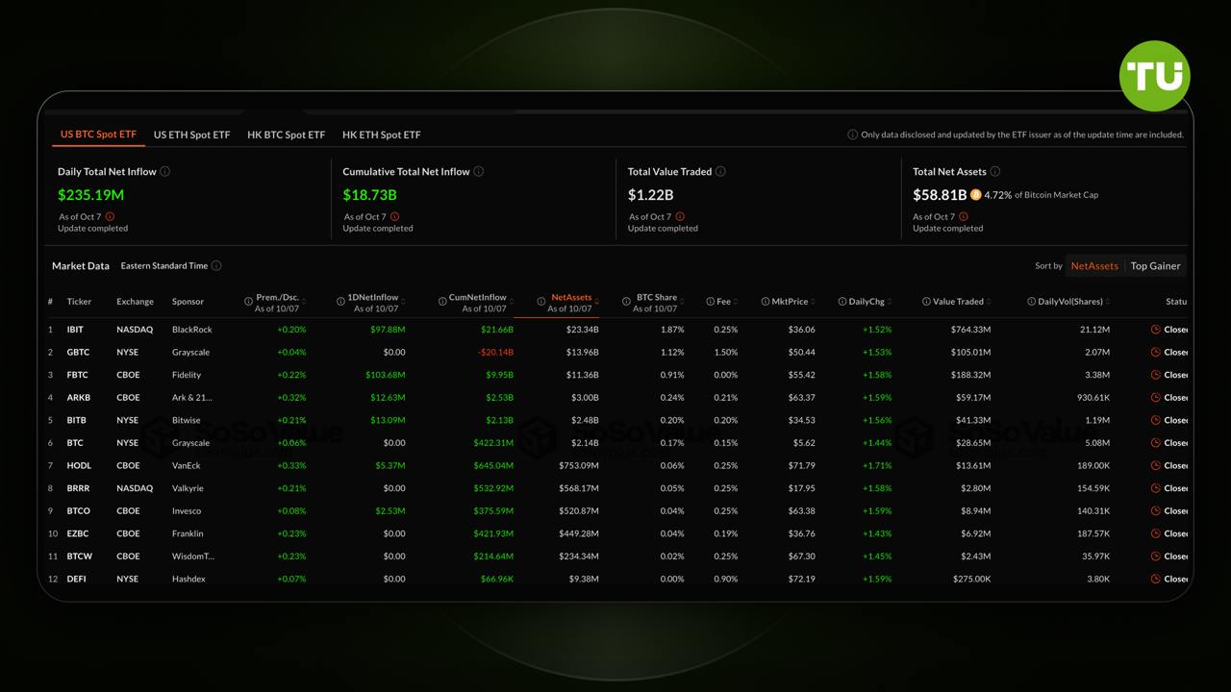Image resolution: width=1231 pixels, height=692 pixels.
Task: Open the FBTC ticker link
Action: (x=77, y=375)
